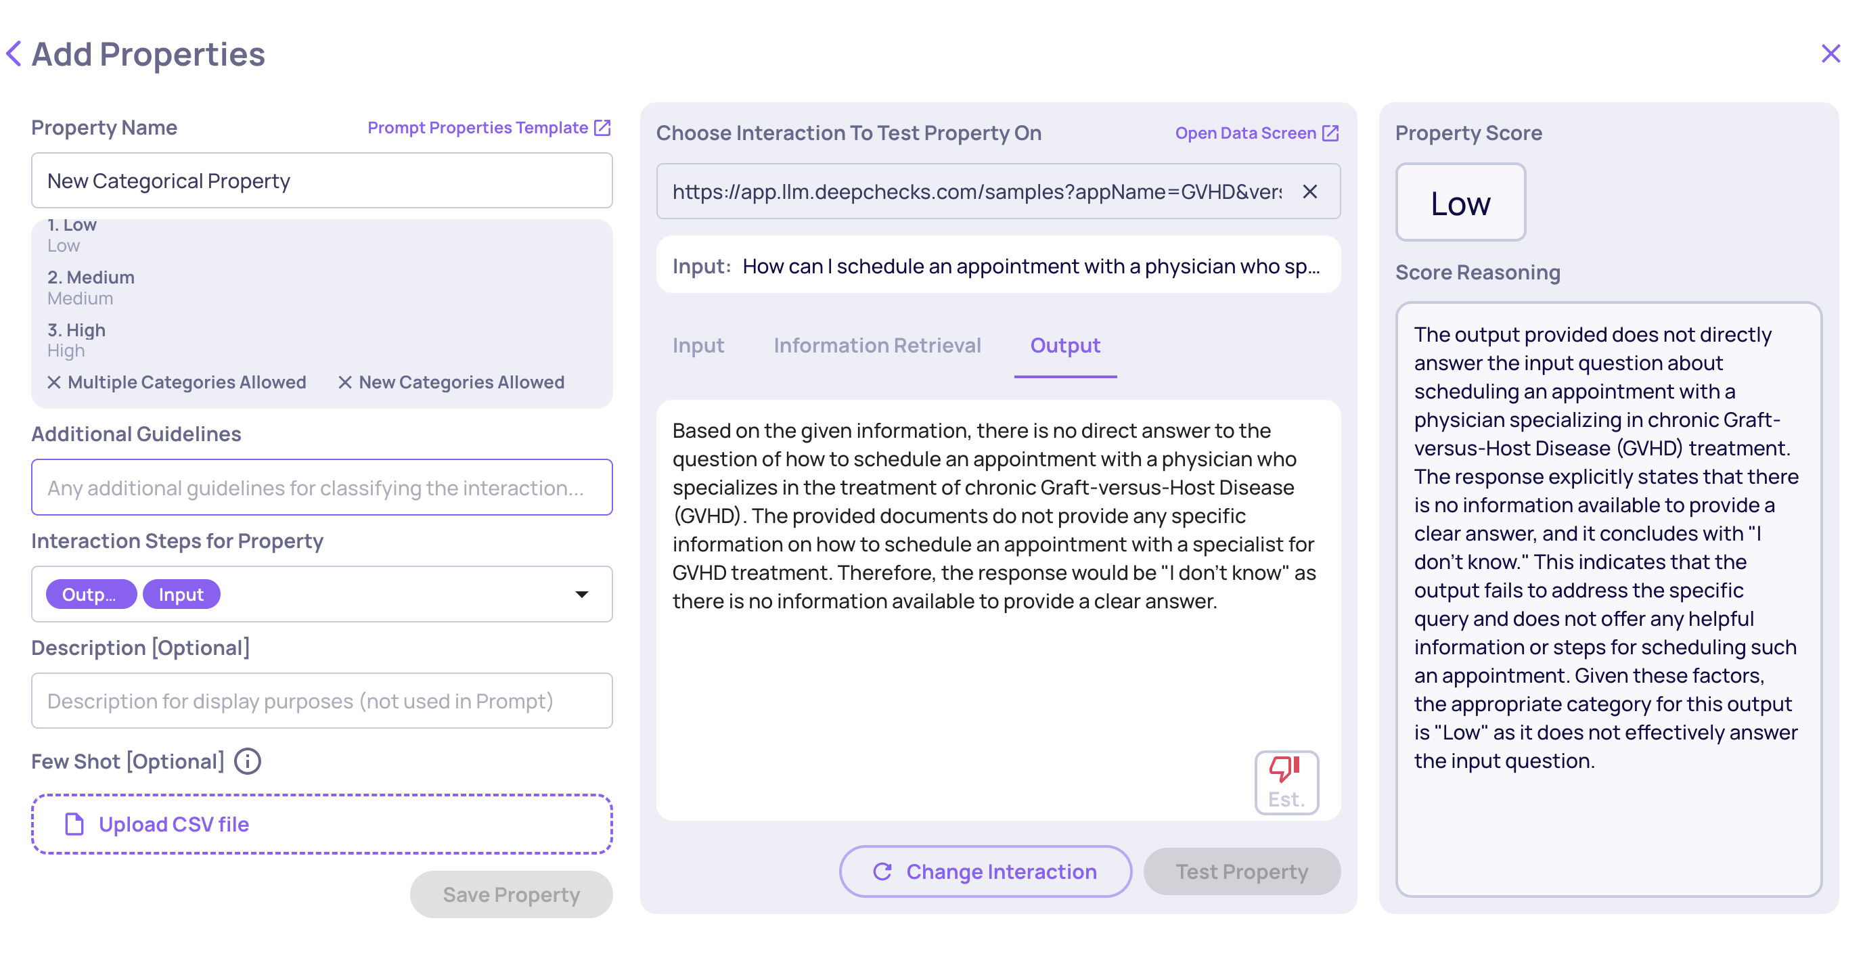Click the Test Property button
The height and width of the screenshot is (954, 1865).
point(1241,871)
